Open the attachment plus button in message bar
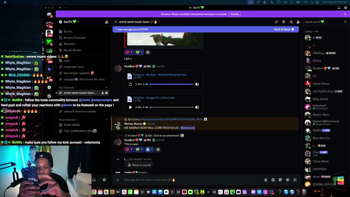 click(118, 180)
